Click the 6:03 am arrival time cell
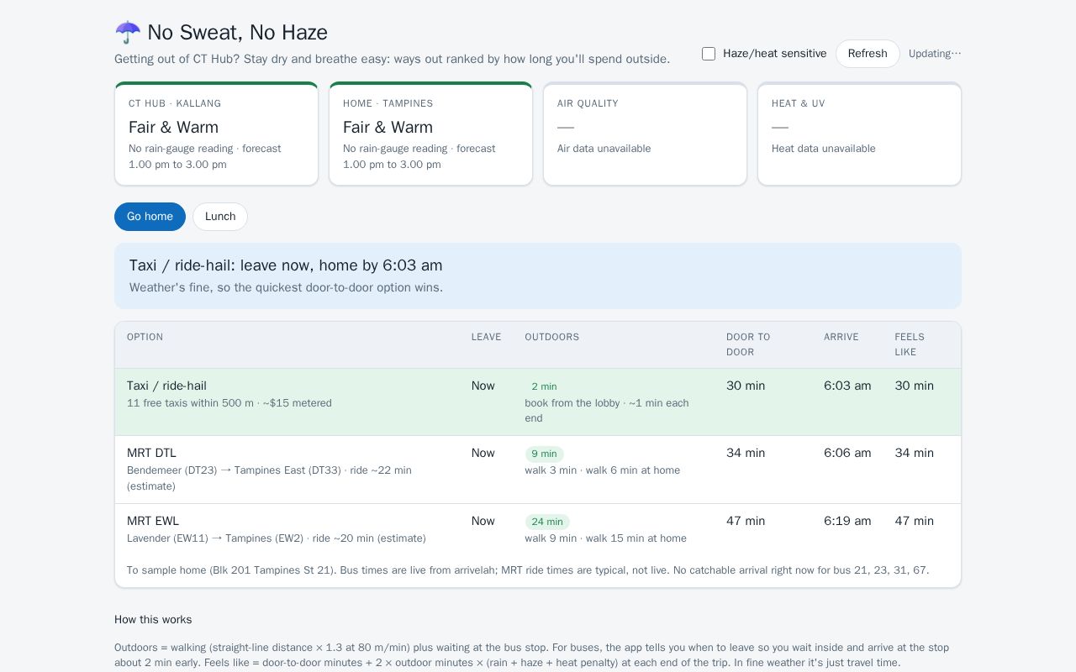The height and width of the screenshot is (672, 1076). point(847,386)
